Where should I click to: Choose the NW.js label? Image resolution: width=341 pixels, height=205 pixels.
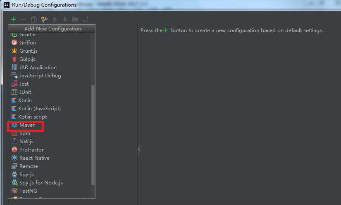pos(26,141)
